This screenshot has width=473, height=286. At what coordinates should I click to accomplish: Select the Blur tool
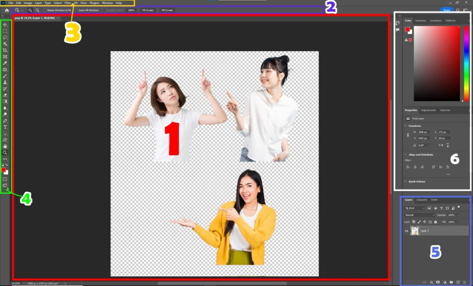point(5,108)
